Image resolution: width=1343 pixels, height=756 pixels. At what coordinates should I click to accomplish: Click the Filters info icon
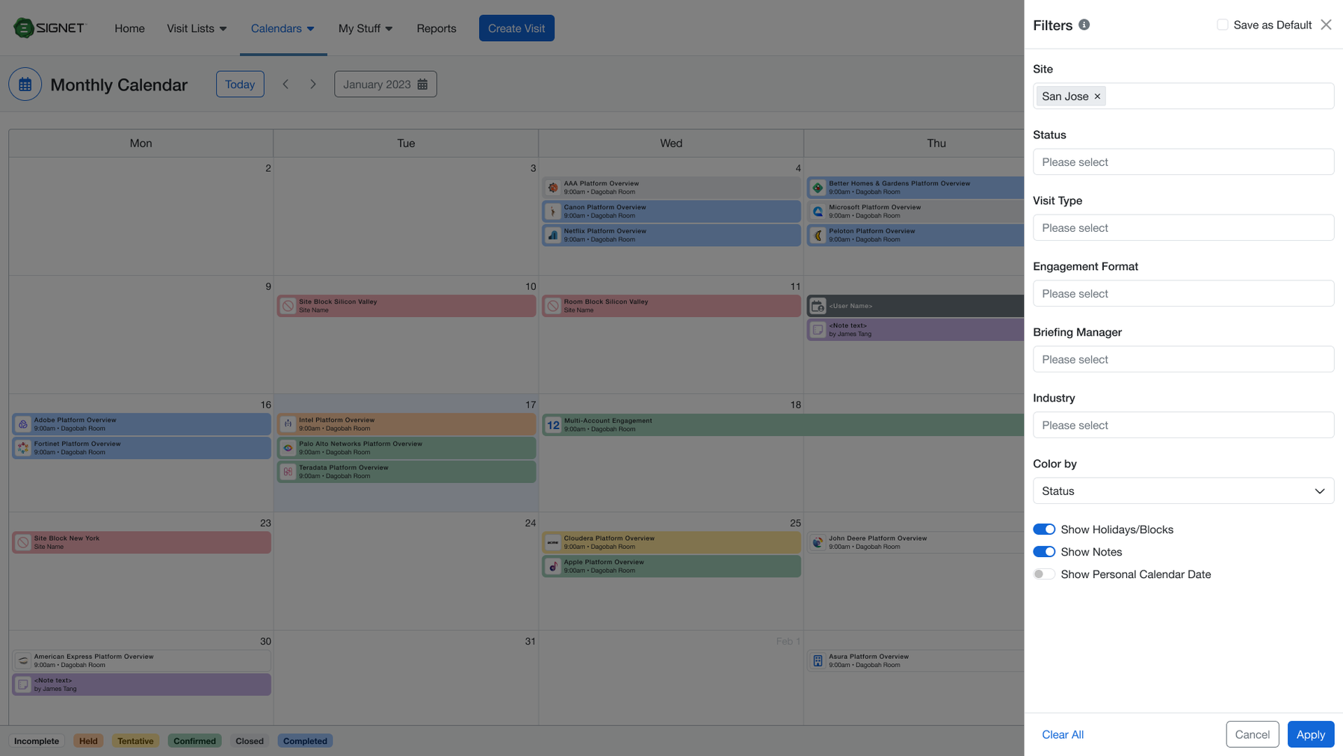[1084, 25]
